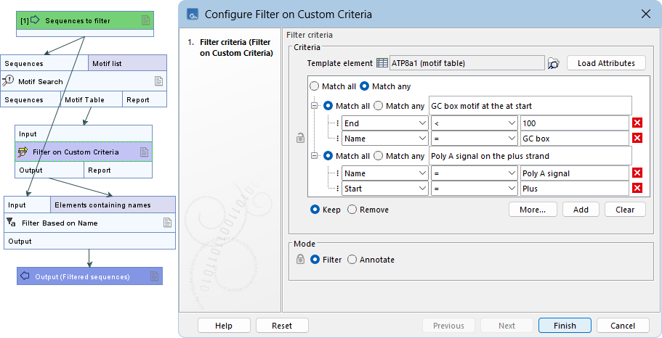
Task: Clear all criteria with the Clear button
Action: click(x=625, y=210)
